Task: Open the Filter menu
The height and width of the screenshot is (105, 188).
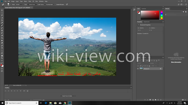Action: pyautogui.click(x=30, y=1)
